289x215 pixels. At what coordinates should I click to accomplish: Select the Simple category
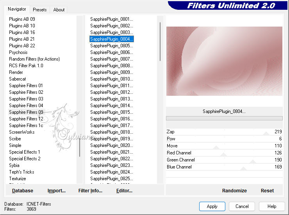(x=15, y=145)
